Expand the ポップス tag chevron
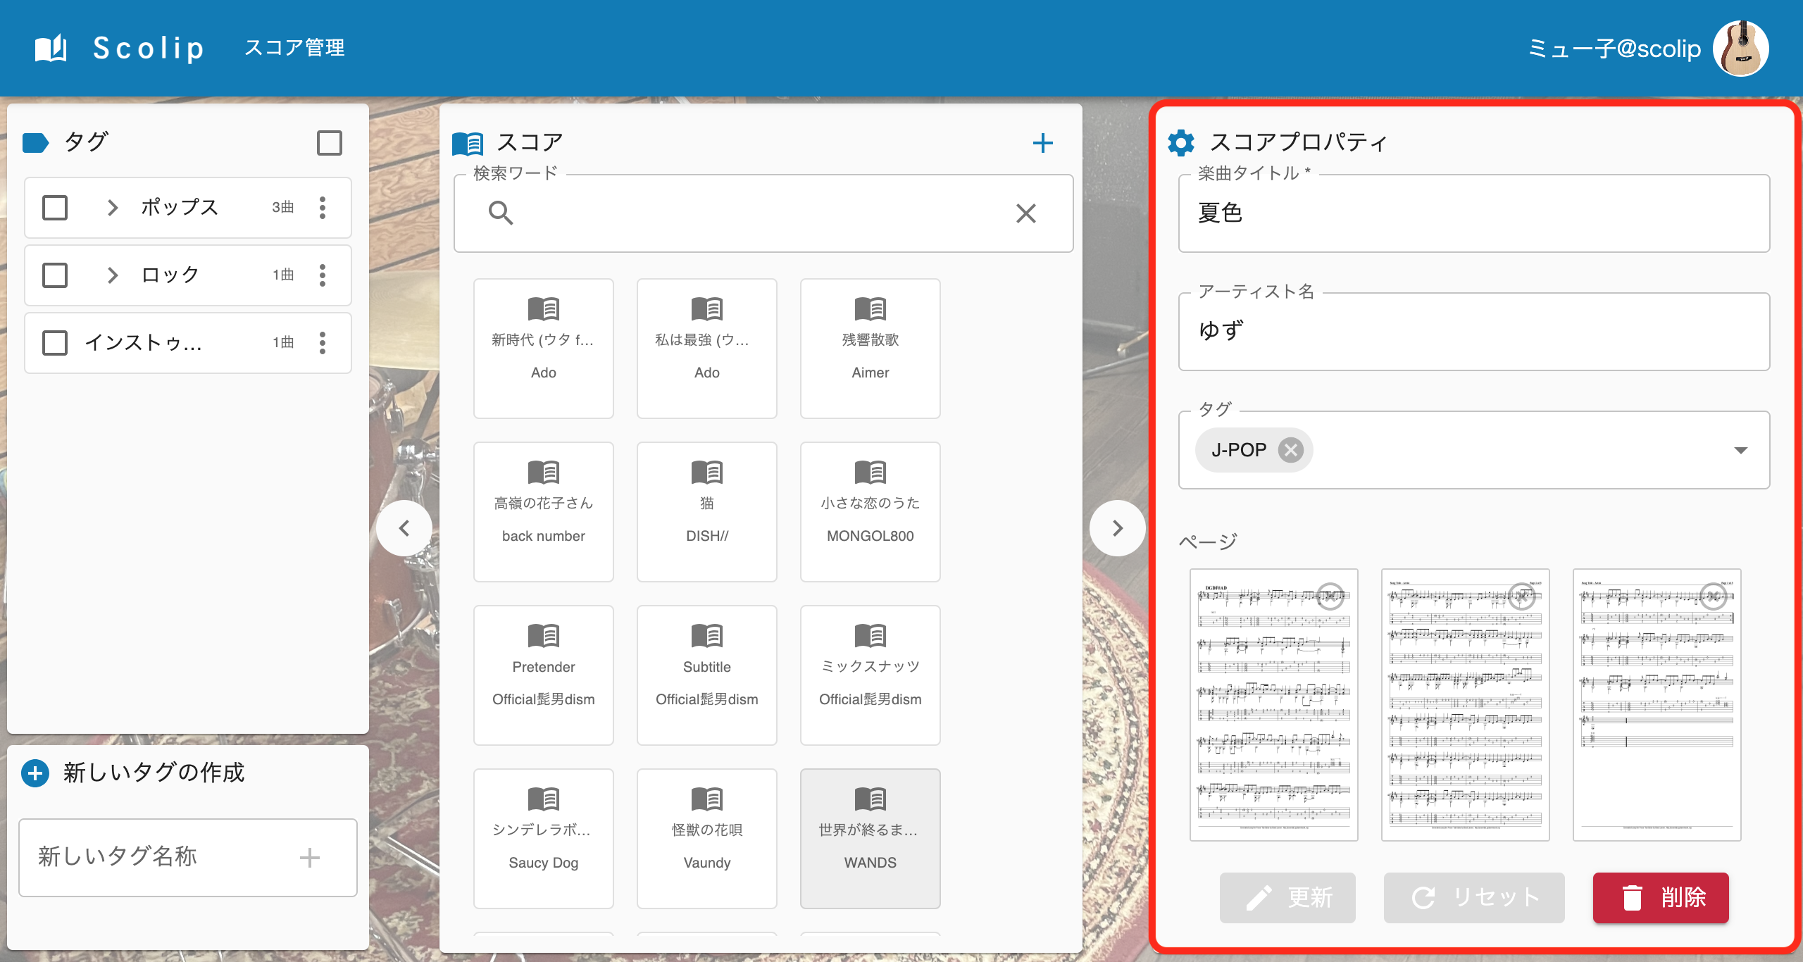This screenshot has width=1803, height=962. 112,208
